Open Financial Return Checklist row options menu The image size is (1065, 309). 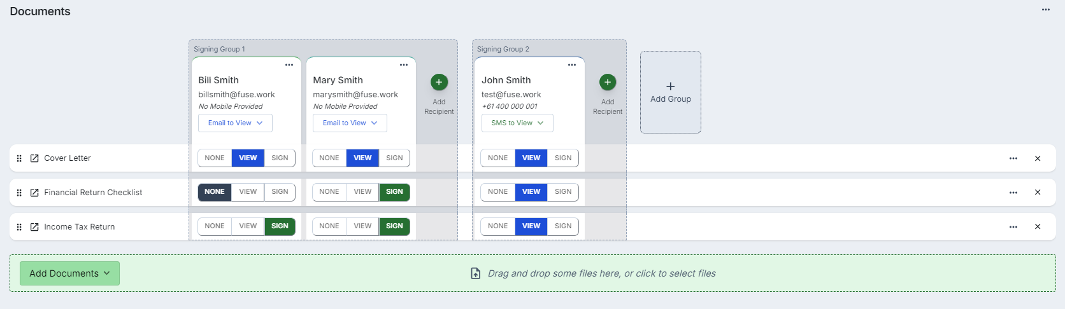click(x=1013, y=193)
